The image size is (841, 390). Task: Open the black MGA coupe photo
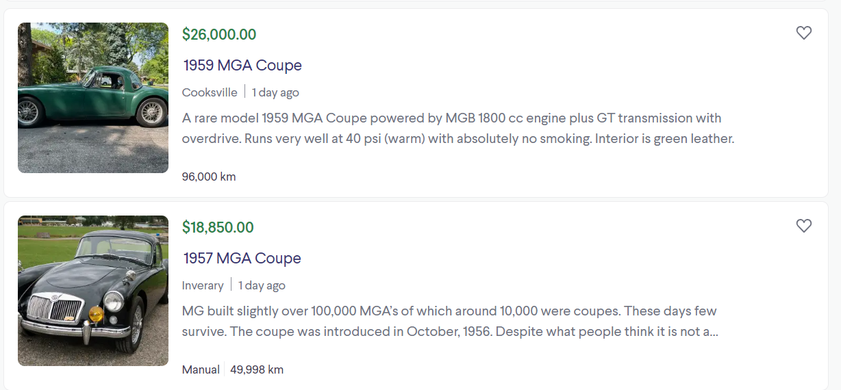pyautogui.click(x=93, y=291)
